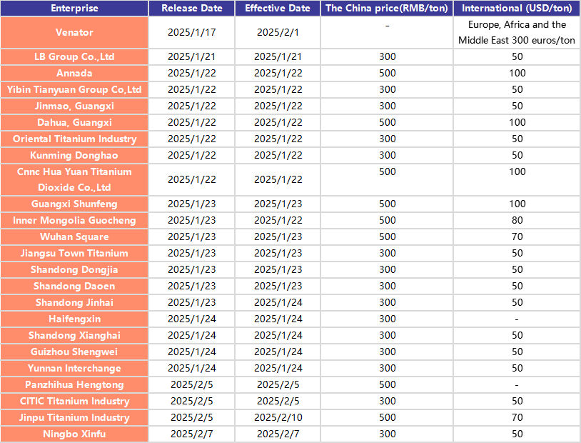Select the LB Group Co.,Ltd cell
Image resolution: width=581 pixels, height=443 pixels.
tap(74, 56)
